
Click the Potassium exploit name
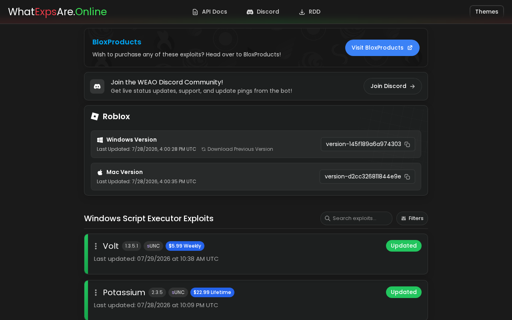[124, 292]
